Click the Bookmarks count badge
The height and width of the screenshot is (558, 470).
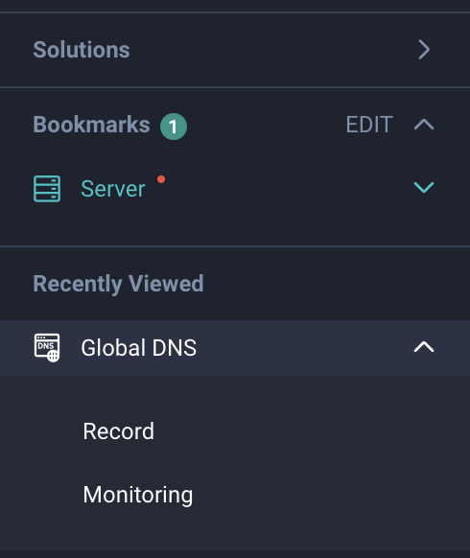coord(174,127)
